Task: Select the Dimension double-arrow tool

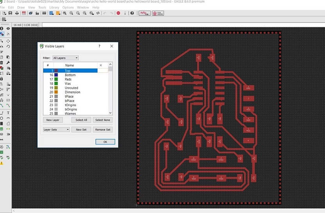Action: 2,140
